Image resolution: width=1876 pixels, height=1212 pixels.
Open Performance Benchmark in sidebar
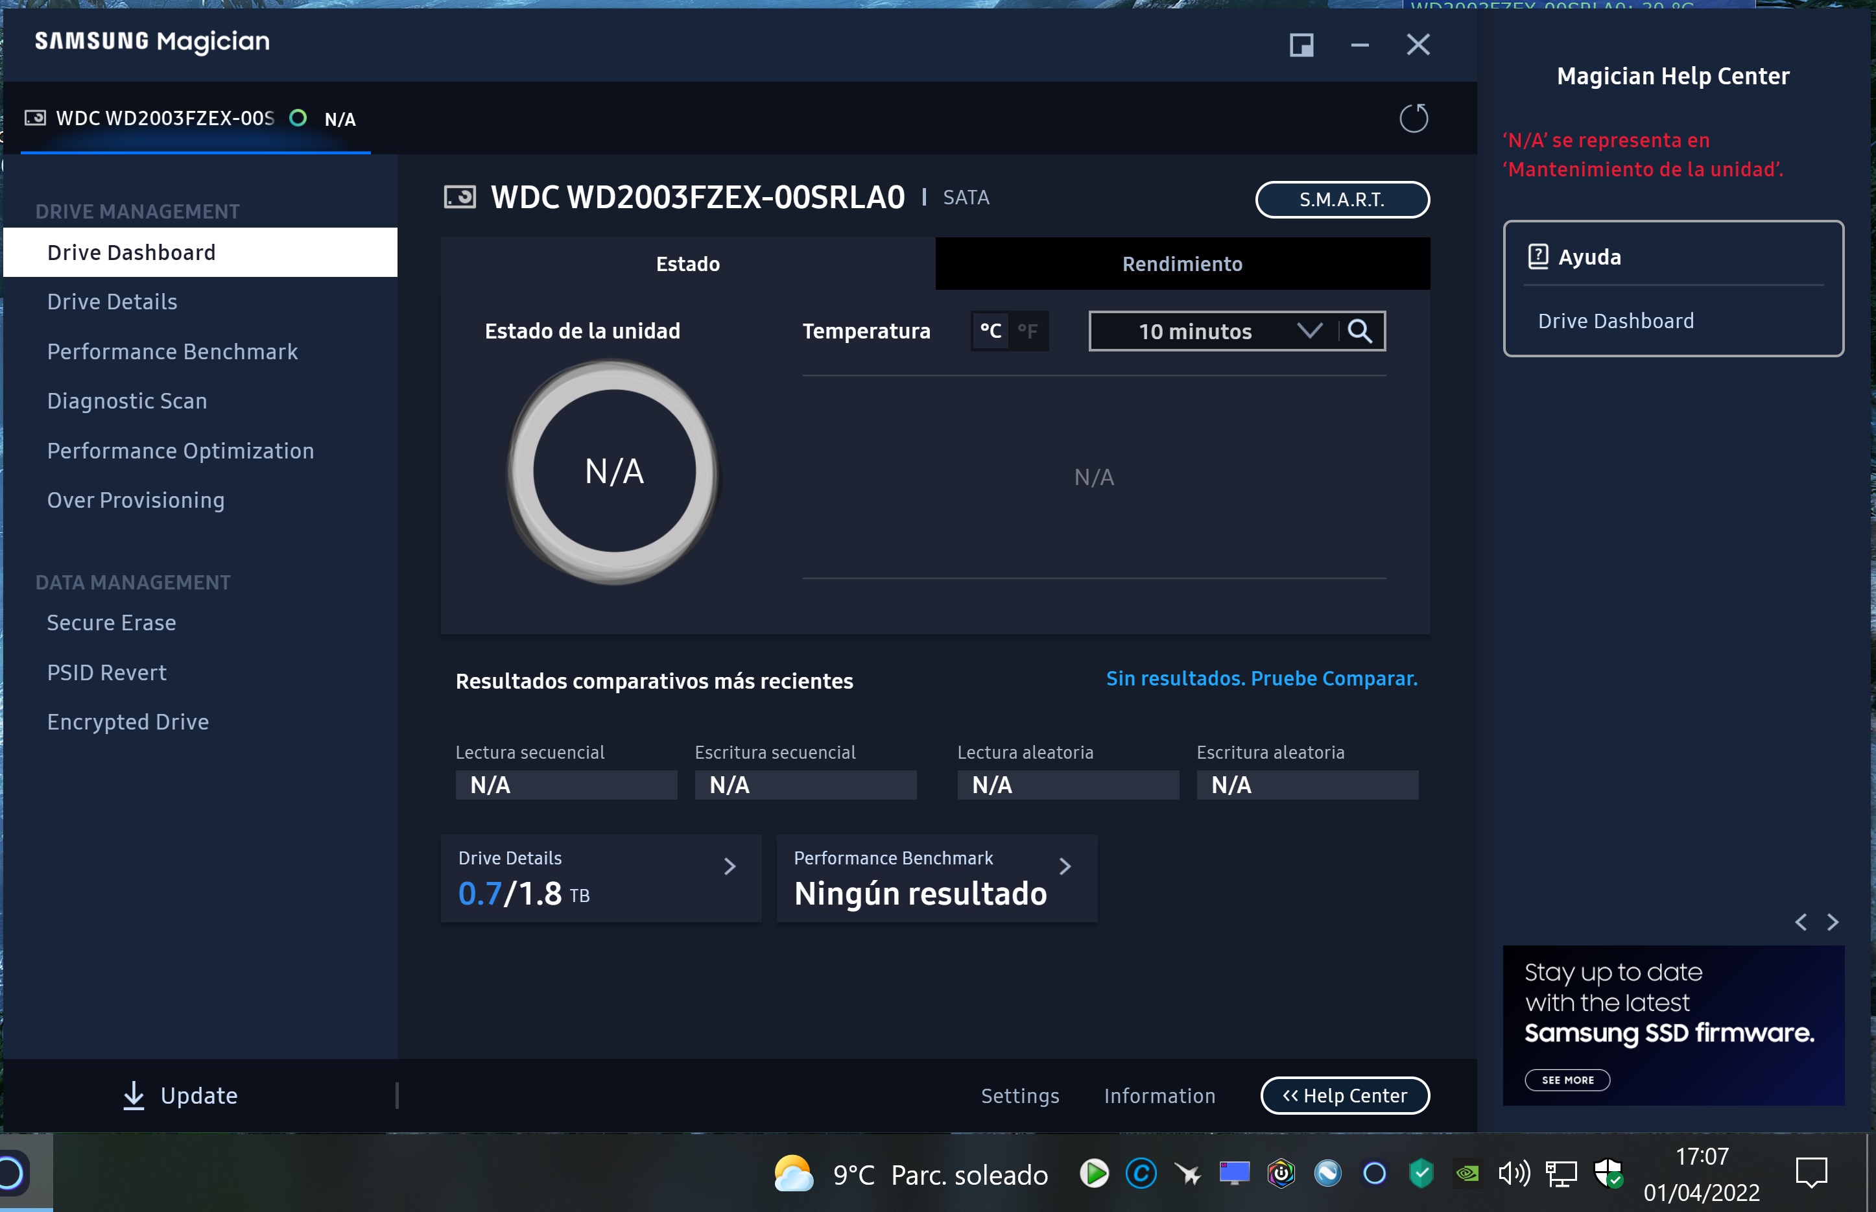(x=172, y=351)
